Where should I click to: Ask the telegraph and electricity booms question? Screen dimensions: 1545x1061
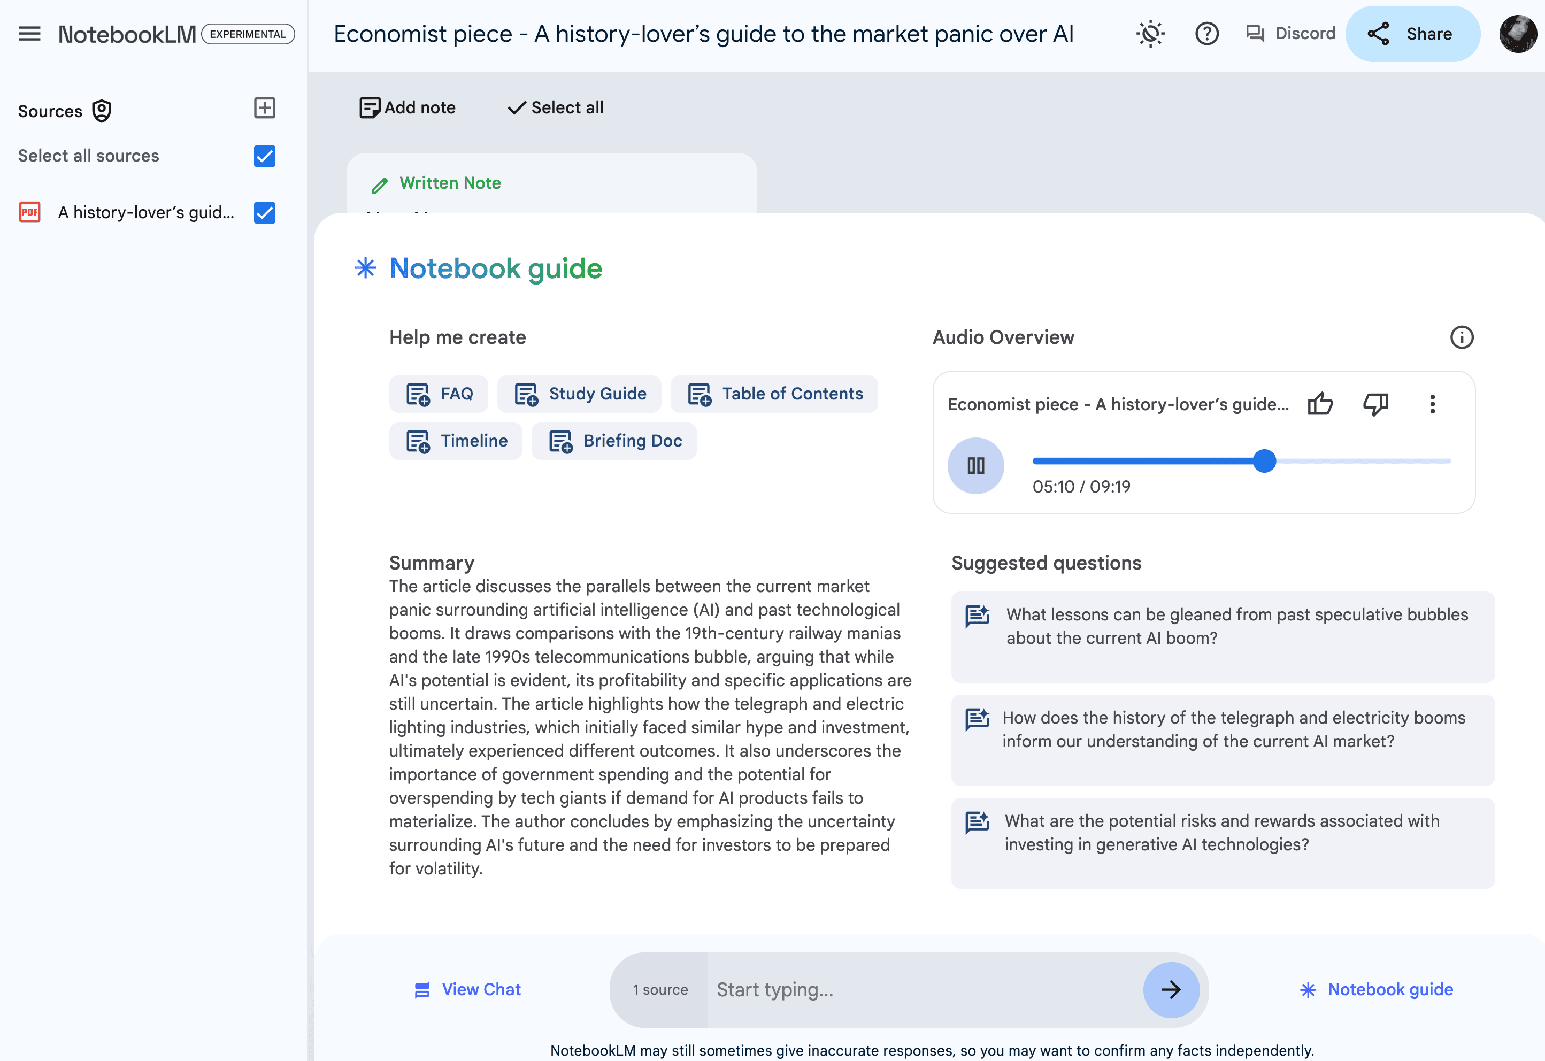pyautogui.click(x=1223, y=740)
